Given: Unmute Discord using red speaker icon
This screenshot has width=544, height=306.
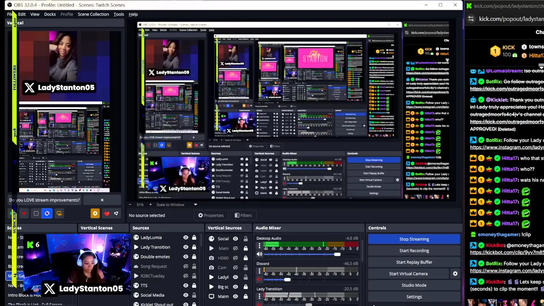Looking at the screenshot, I should [259, 280].
